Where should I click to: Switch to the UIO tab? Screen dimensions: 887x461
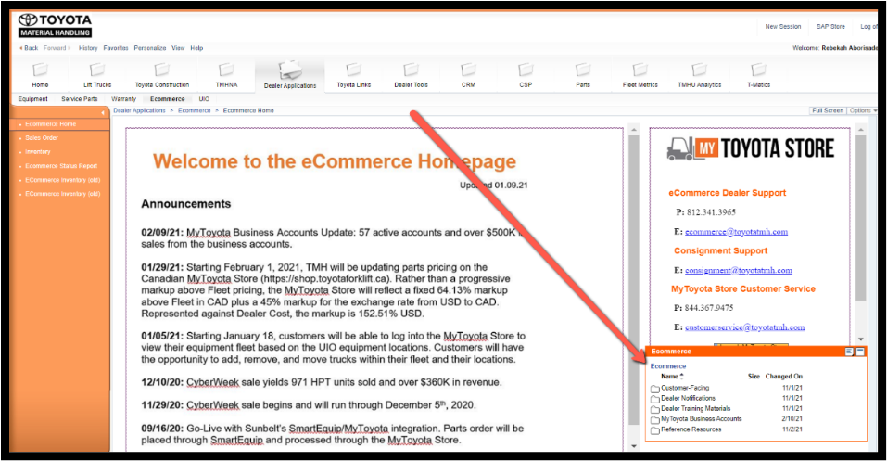[204, 99]
